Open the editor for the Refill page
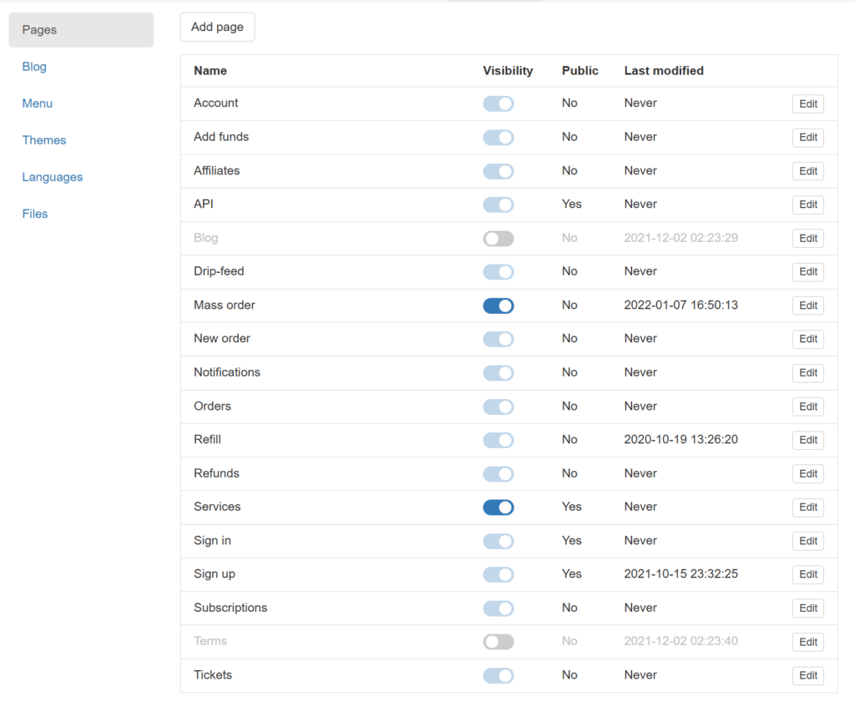855x707 pixels. coord(807,440)
